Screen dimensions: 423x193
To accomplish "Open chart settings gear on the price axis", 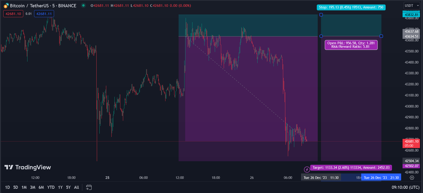I will [412, 178].
